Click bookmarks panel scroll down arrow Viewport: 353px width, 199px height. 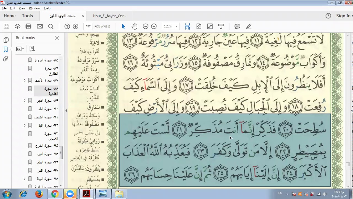click(x=61, y=186)
